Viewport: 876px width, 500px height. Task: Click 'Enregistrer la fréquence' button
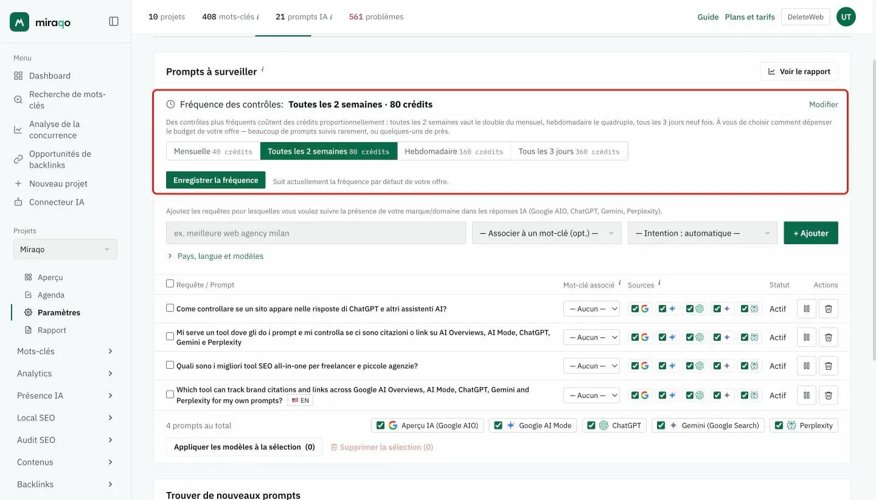click(x=215, y=180)
